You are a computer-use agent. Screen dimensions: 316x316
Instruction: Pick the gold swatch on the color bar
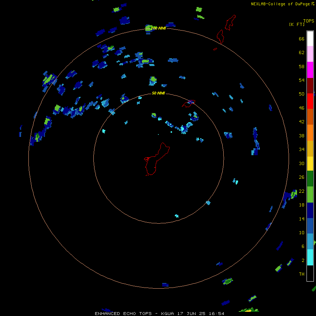(310, 149)
